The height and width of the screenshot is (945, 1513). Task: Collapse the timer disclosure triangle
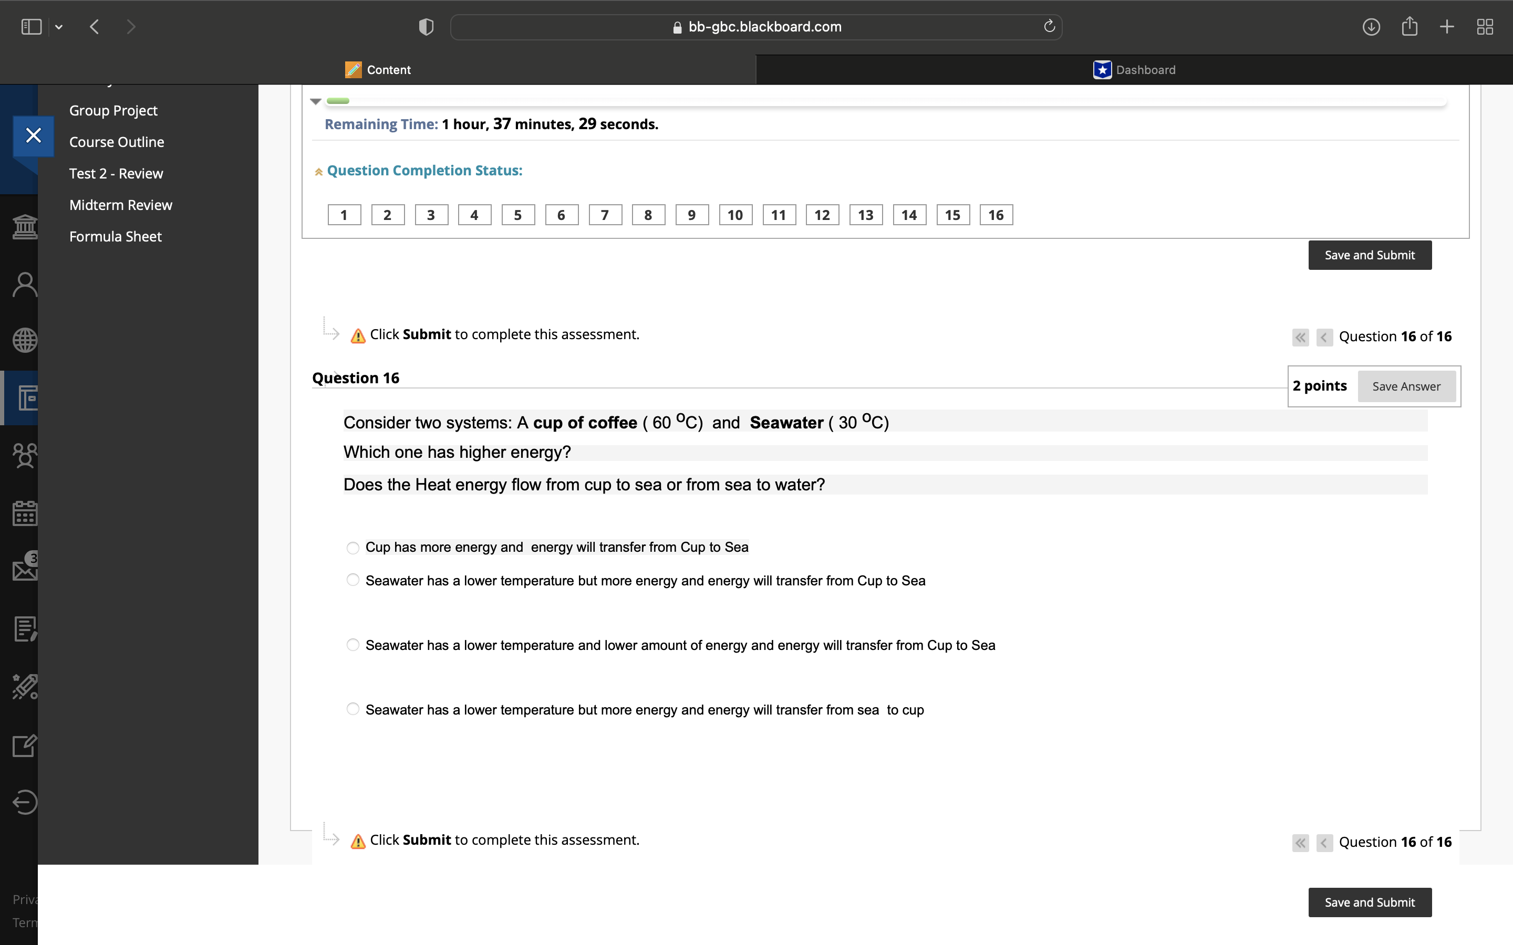click(x=316, y=101)
